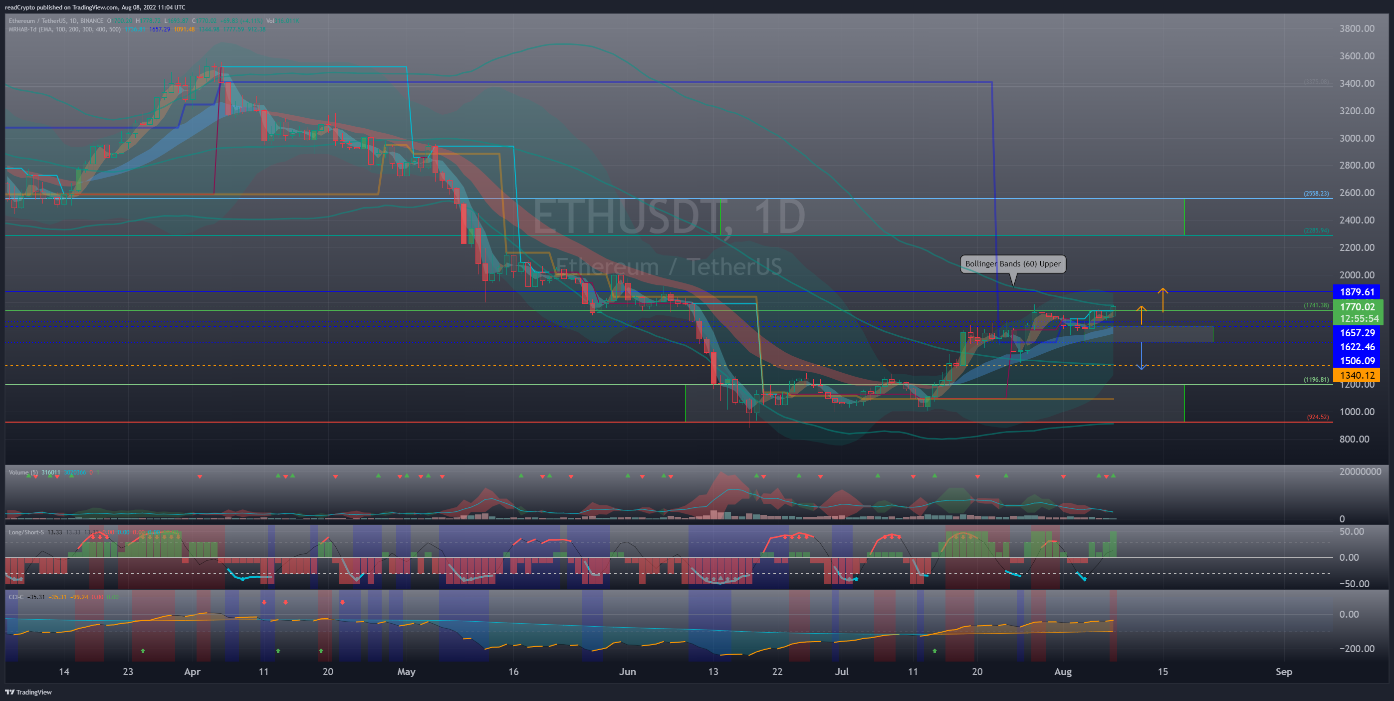Screen dimensions: 1394x701
Task: Click the '23' date on time axis
Action: point(128,672)
